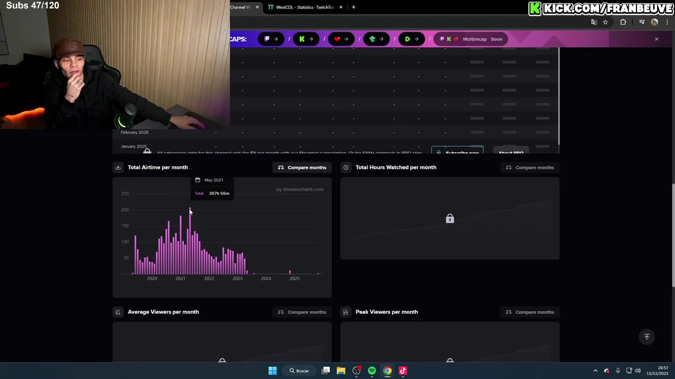Image resolution: width=675 pixels, height=379 pixels.
Task: Open the Chrome extensions puzzle icon
Action: point(623,22)
